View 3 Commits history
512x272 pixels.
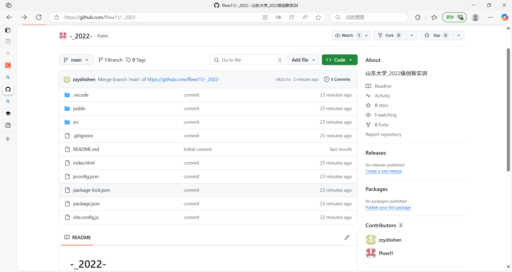click(x=337, y=79)
